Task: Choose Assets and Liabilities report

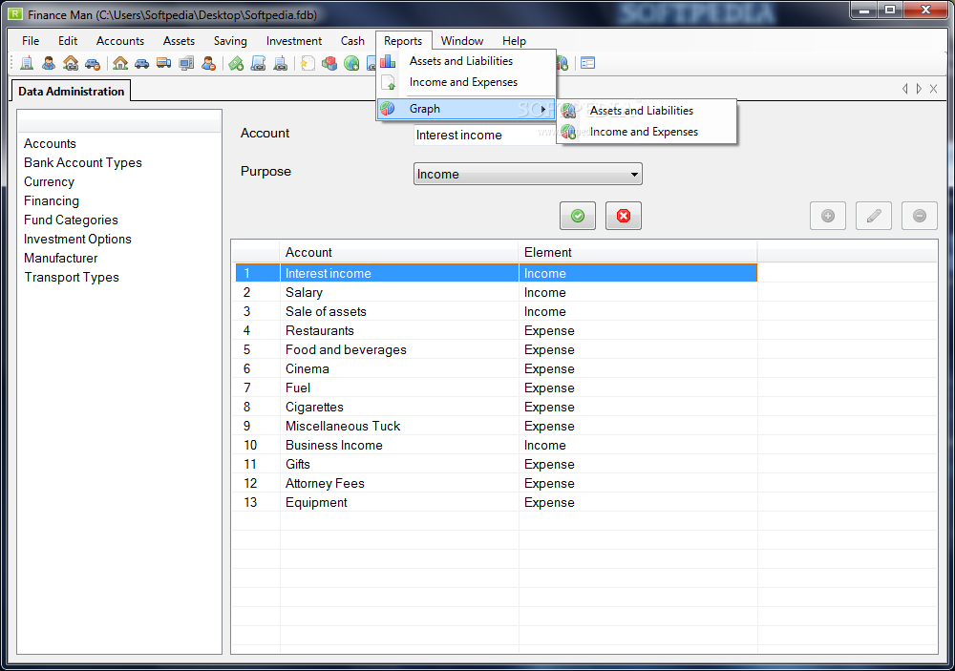Action: 466,61
